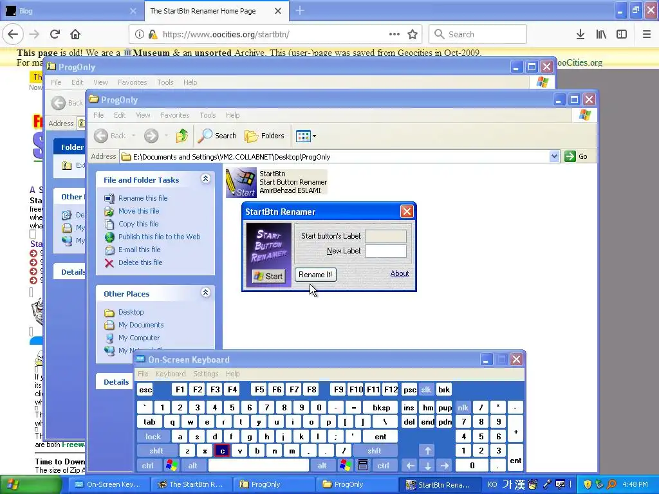This screenshot has height=494, width=659.
Task: Open the Address bar dropdown arrow
Action: click(x=554, y=157)
